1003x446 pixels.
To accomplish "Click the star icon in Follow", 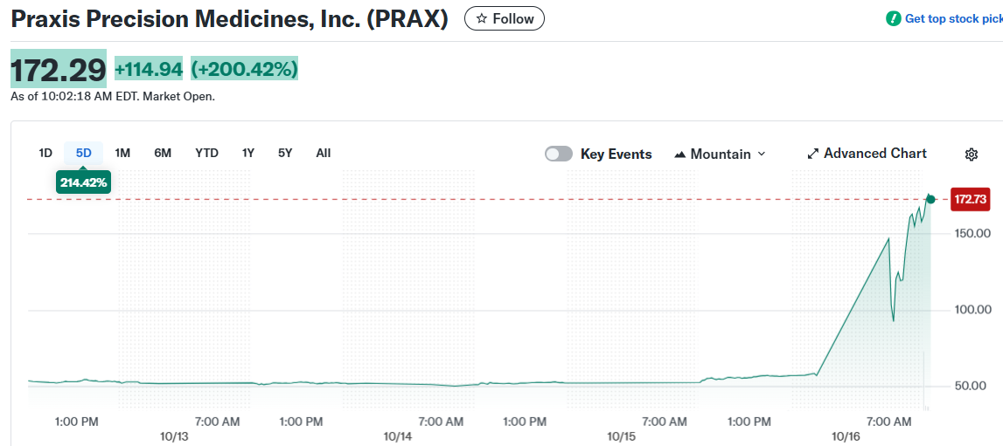I will pos(481,18).
